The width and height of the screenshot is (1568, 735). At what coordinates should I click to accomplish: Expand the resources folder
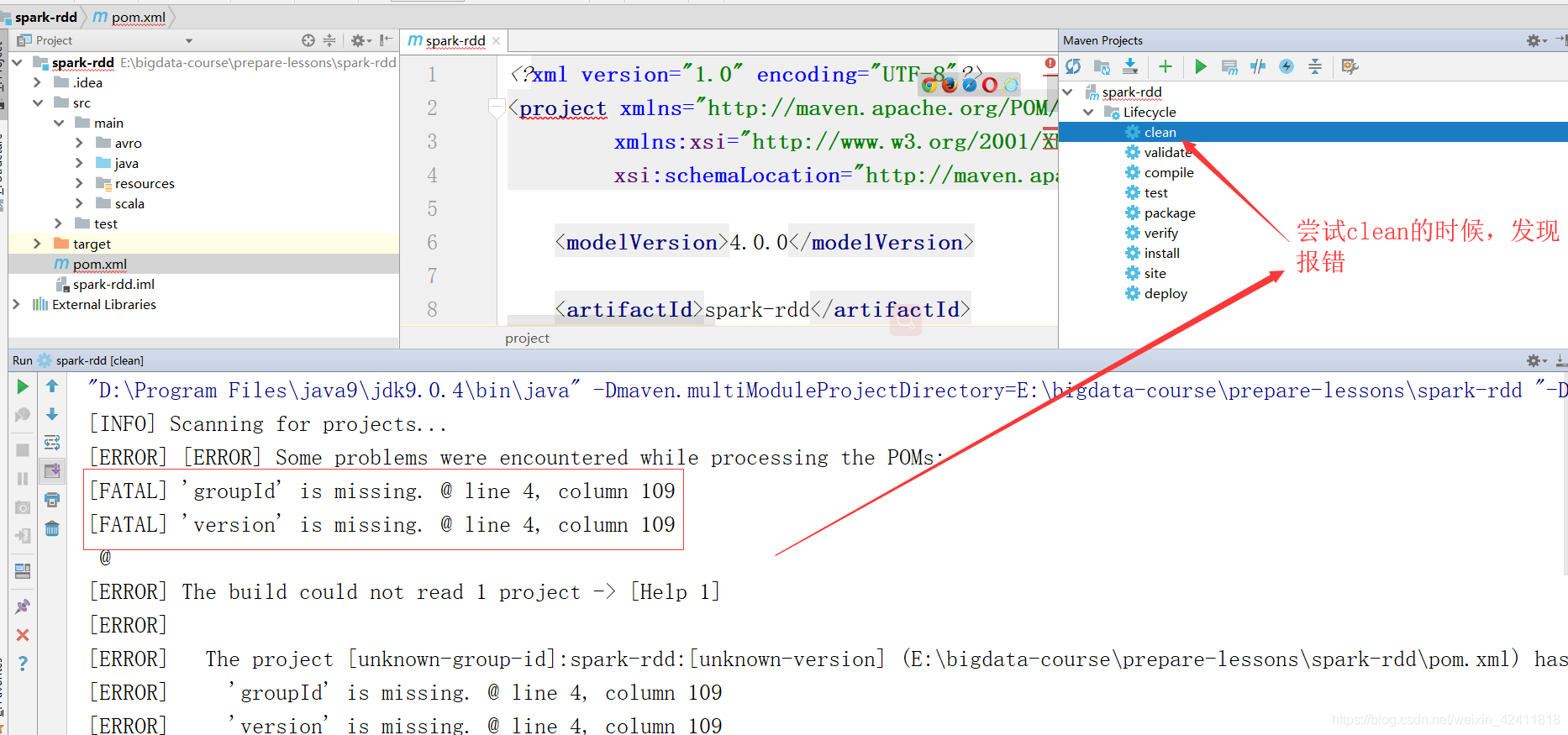(x=80, y=183)
